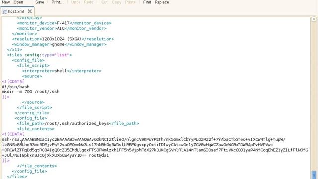Open the Replace tool
The height and width of the screenshot is (179, 318).
[161, 2]
